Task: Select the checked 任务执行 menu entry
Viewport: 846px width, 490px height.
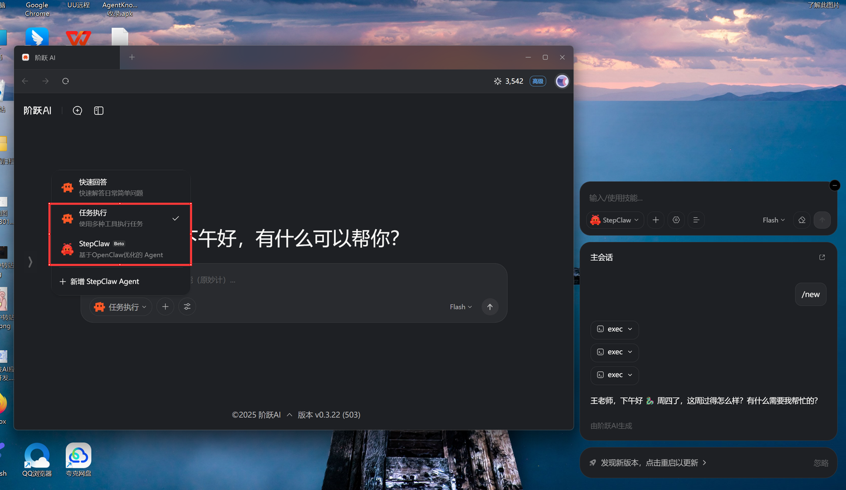Action: [x=120, y=218]
